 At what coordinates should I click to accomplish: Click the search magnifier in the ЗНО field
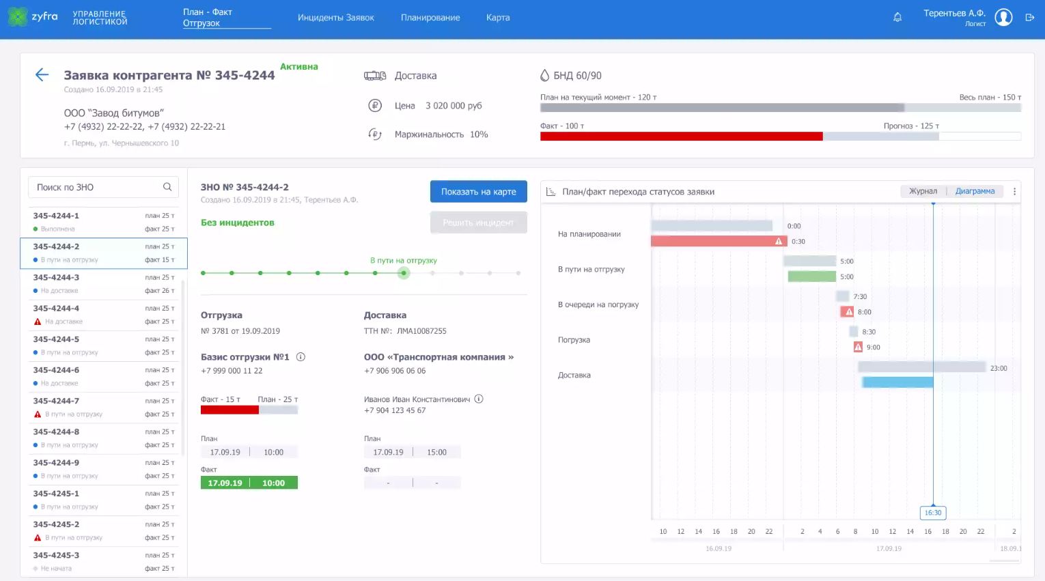click(167, 187)
